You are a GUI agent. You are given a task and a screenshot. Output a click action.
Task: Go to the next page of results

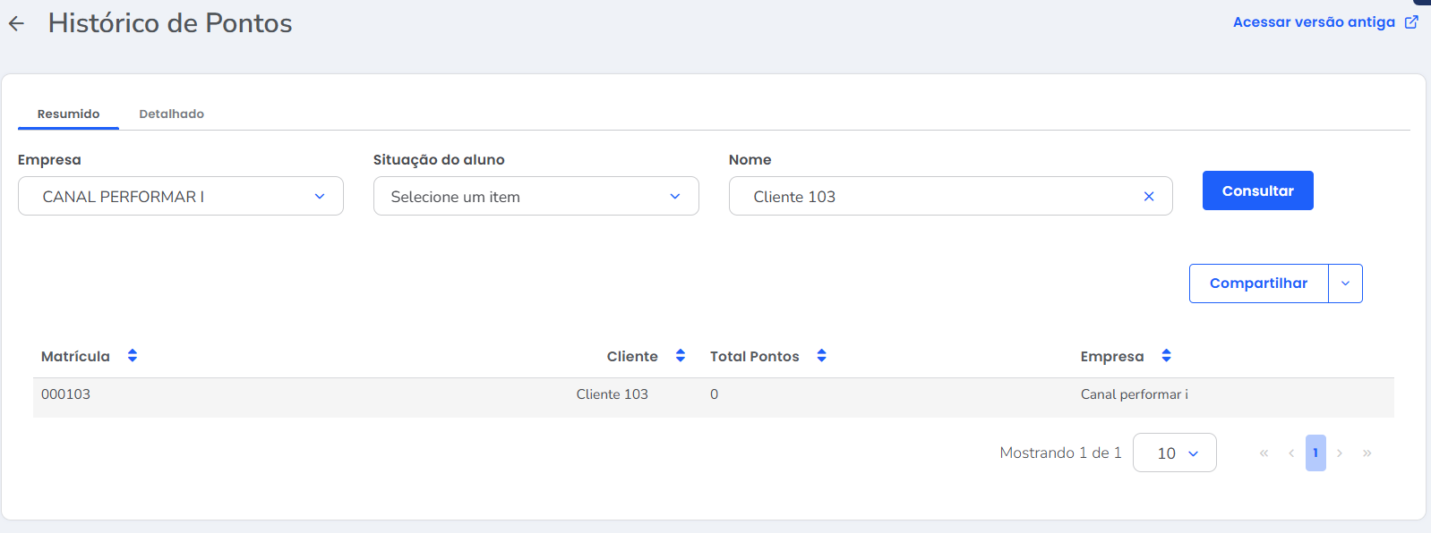(1340, 453)
